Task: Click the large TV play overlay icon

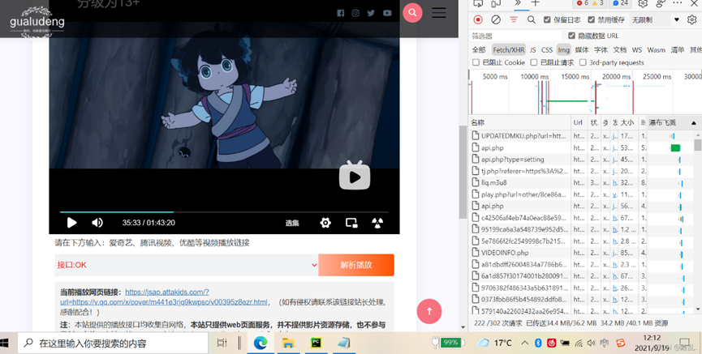Action: [355, 176]
